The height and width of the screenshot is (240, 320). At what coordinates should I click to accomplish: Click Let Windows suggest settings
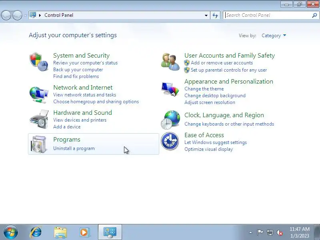[216, 142]
